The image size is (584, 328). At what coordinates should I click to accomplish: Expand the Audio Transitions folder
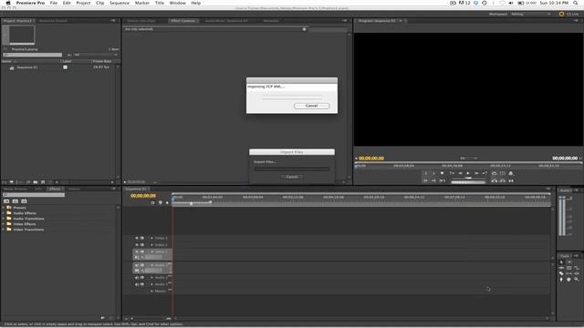coord(4,219)
